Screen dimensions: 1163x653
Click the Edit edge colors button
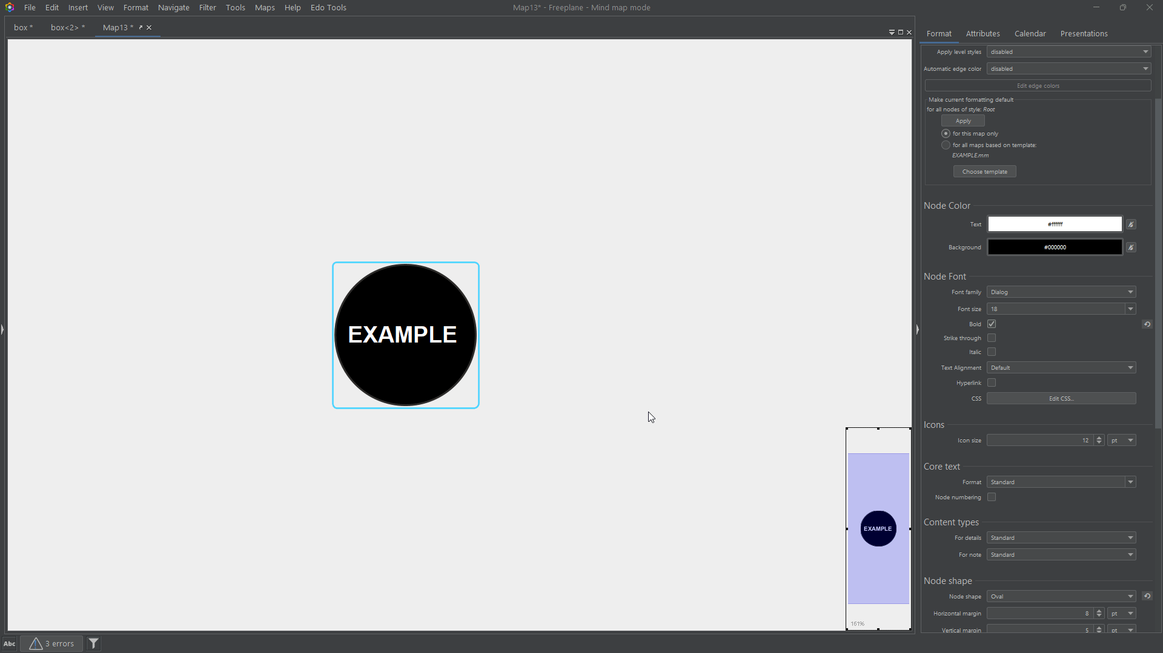point(1038,85)
